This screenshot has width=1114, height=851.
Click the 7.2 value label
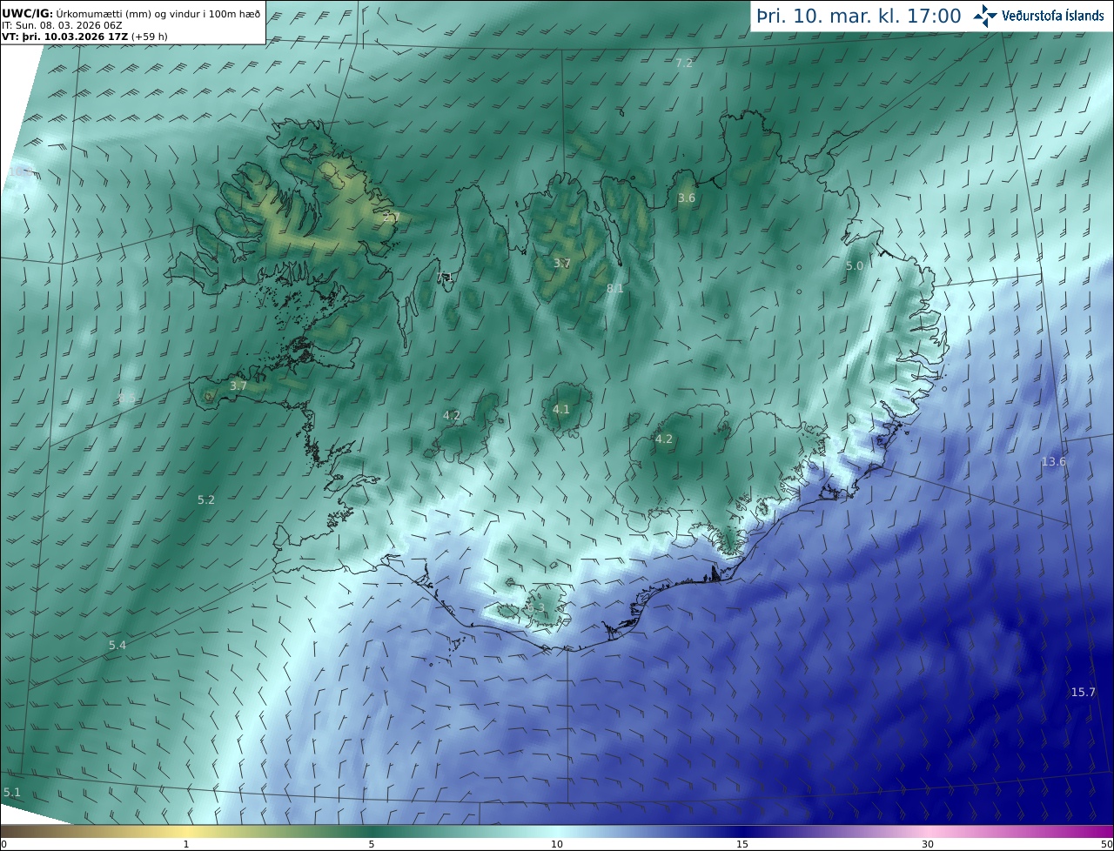point(684,63)
